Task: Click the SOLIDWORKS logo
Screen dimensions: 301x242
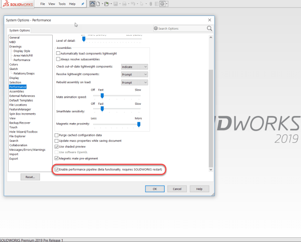Action: tap(18, 4)
